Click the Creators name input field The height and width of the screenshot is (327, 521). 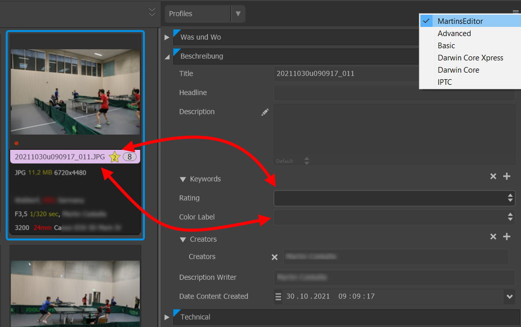tap(396, 257)
